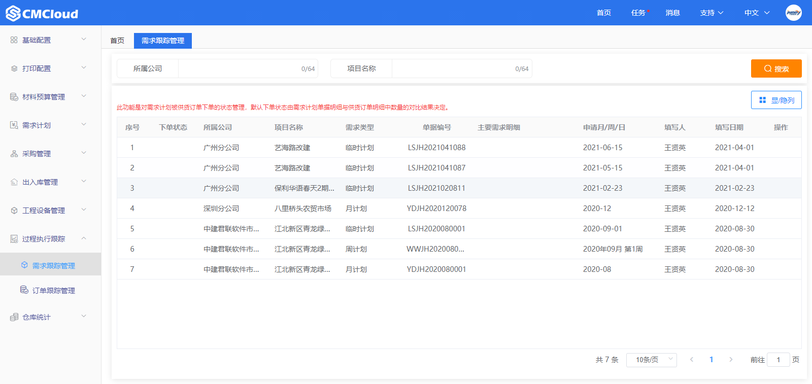Focus the 所属公司 input field
The height and width of the screenshot is (384, 812).
tap(248, 68)
